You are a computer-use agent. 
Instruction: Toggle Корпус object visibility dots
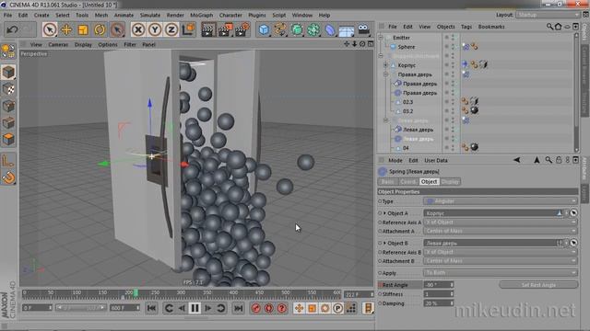click(453, 65)
